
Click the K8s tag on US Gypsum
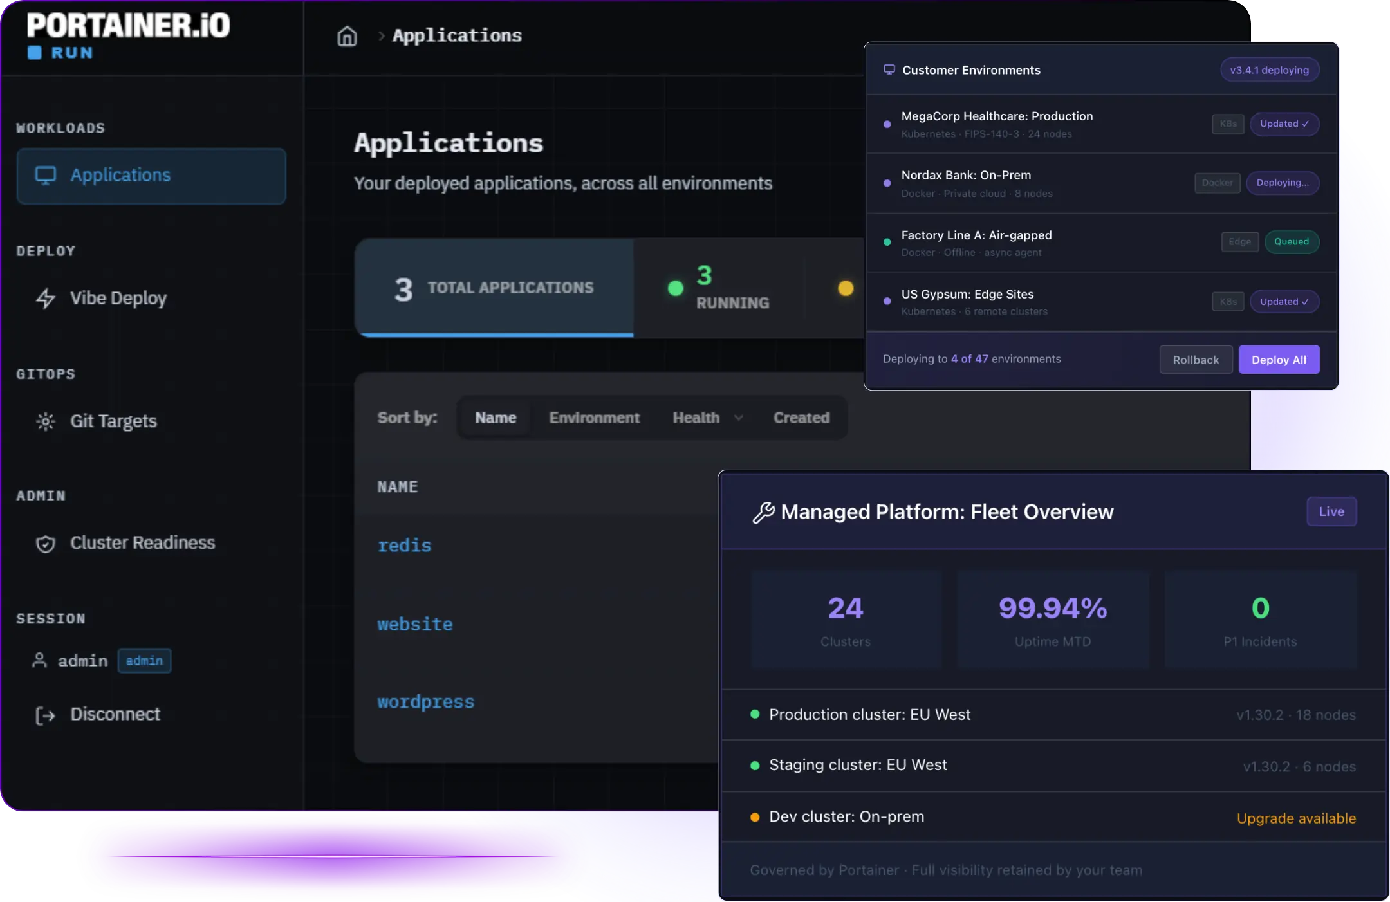(1228, 302)
